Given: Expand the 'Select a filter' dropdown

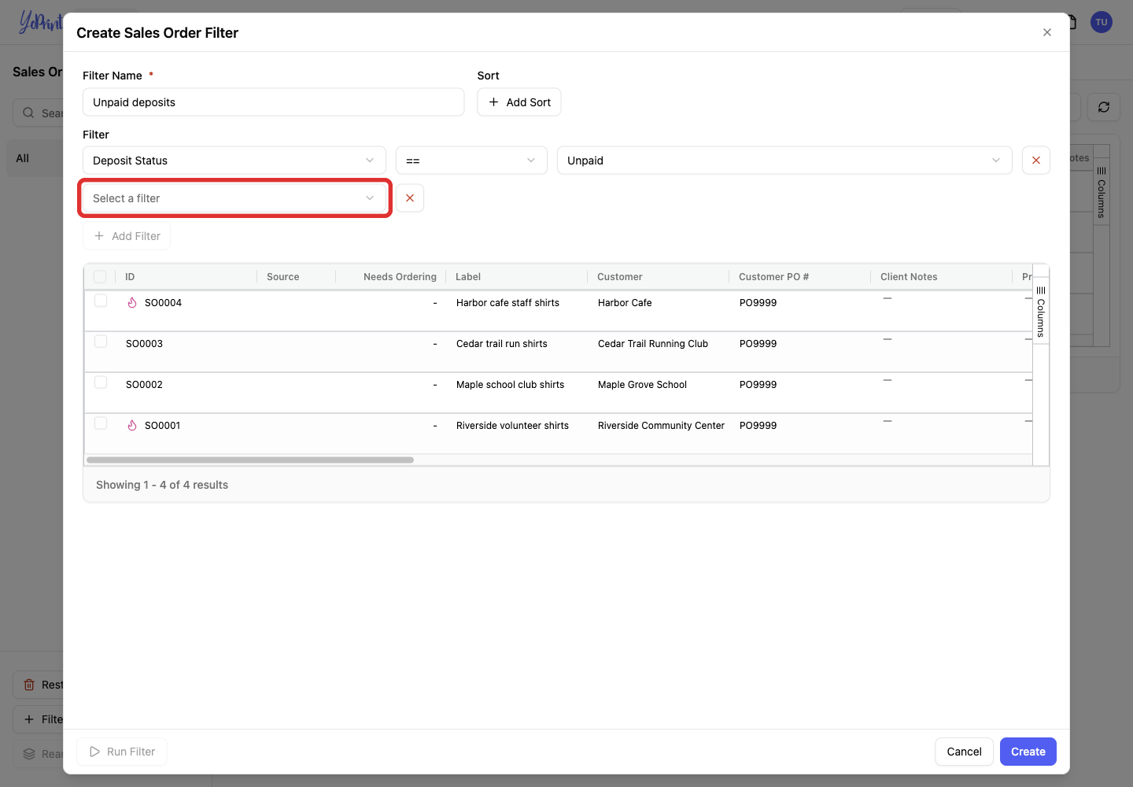Looking at the screenshot, I should pyautogui.click(x=234, y=198).
